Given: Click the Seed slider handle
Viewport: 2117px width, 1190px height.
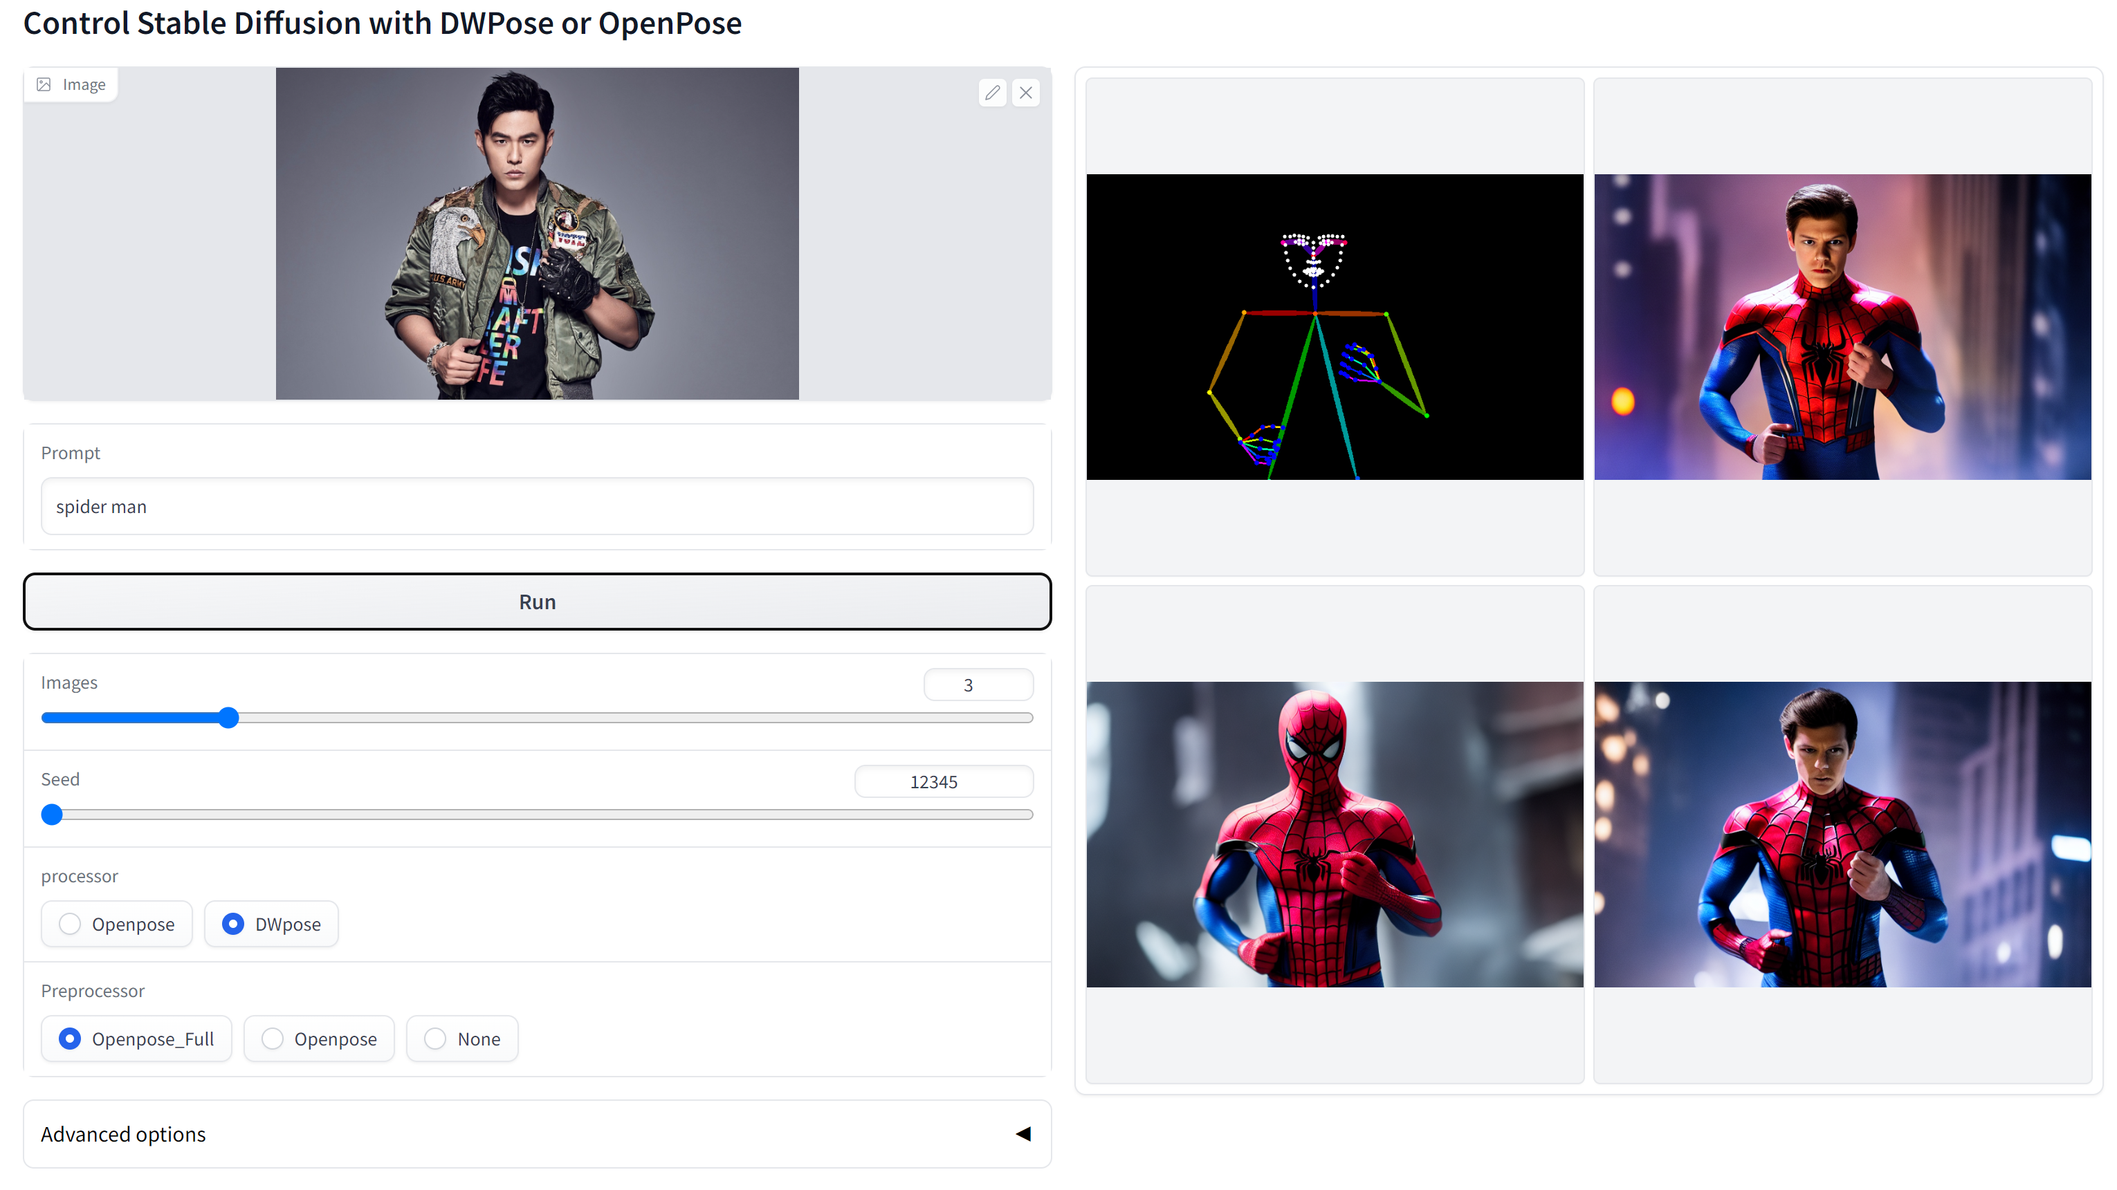Looking at the screenshot, I should 52,815.
